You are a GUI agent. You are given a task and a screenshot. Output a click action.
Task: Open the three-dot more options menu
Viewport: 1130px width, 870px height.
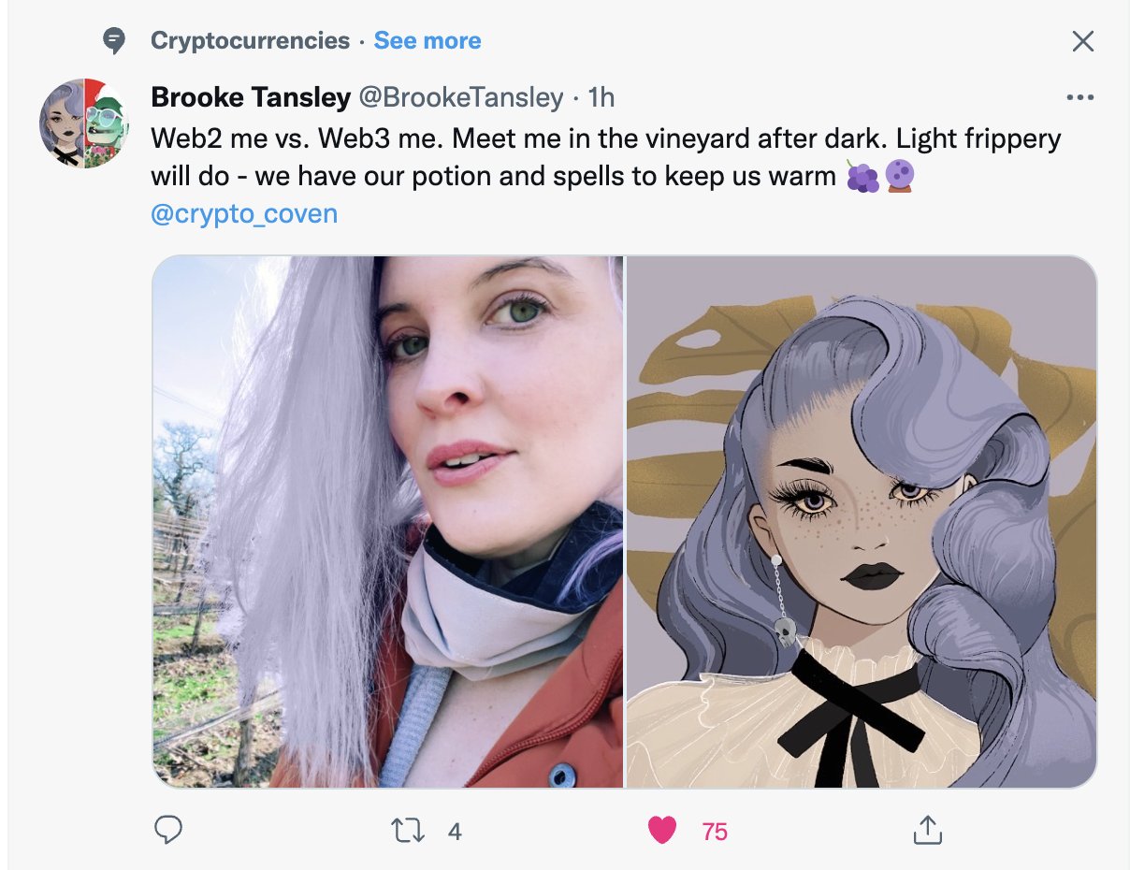(x=1080, y=97)
